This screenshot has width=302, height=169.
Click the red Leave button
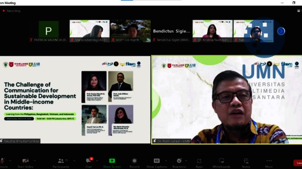pyautogui.click(x=298, y=163)
